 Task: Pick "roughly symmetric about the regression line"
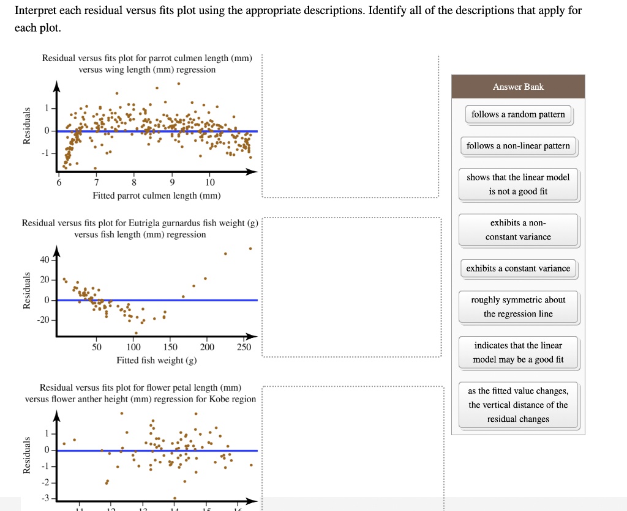click(x=519, y=307)
